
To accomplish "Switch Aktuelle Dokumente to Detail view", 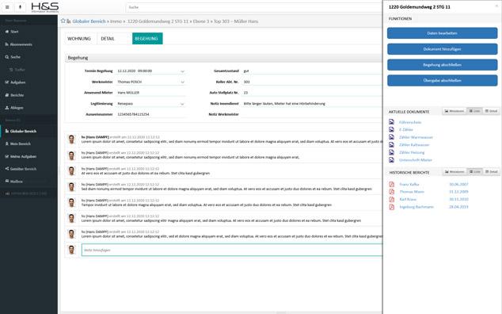I will (491, 111).
